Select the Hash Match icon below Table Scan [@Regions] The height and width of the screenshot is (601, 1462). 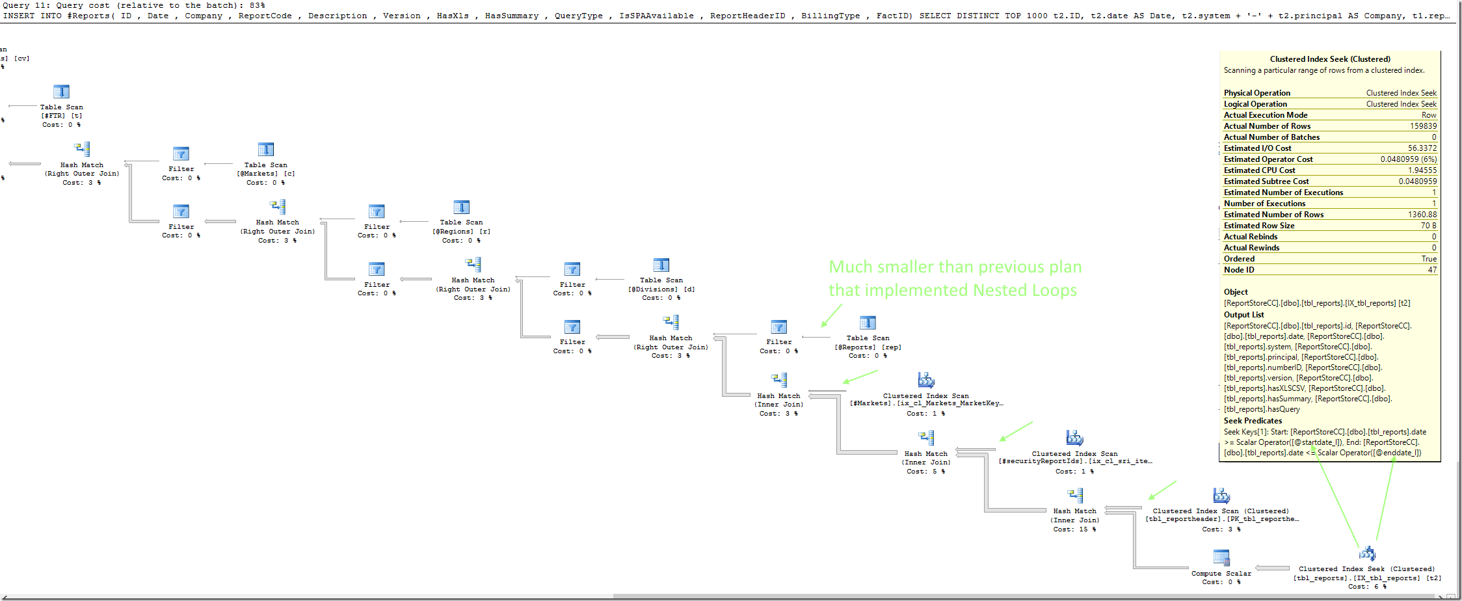pos(473,265)
